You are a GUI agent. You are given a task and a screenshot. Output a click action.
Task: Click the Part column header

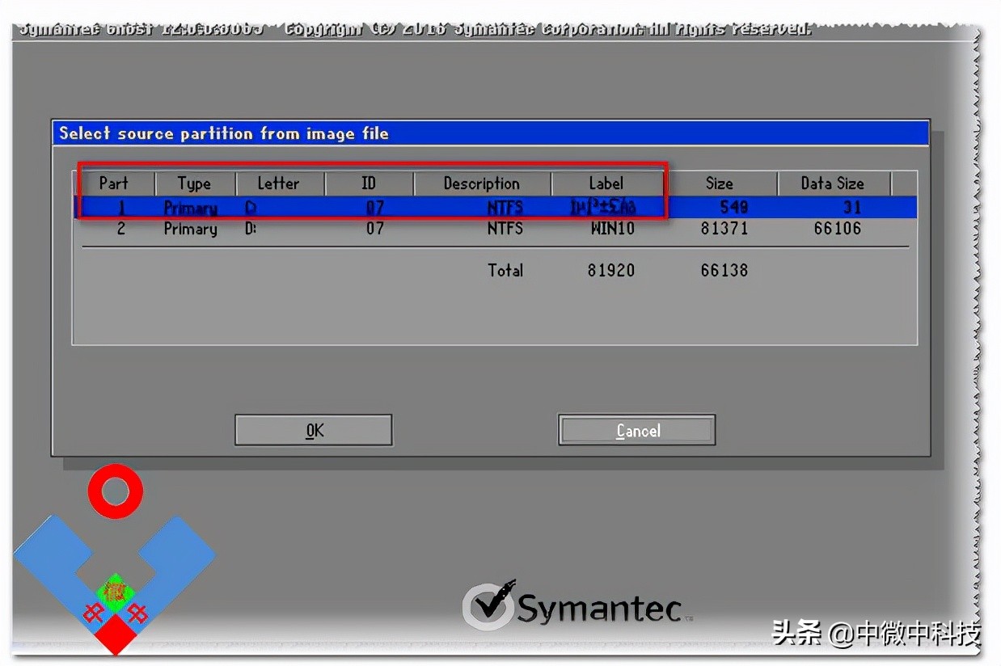click(114, 183)
